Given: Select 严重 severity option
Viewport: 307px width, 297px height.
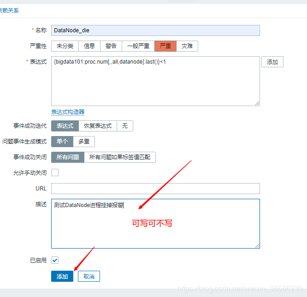Looking at the screenshot, I should [165, 46].
